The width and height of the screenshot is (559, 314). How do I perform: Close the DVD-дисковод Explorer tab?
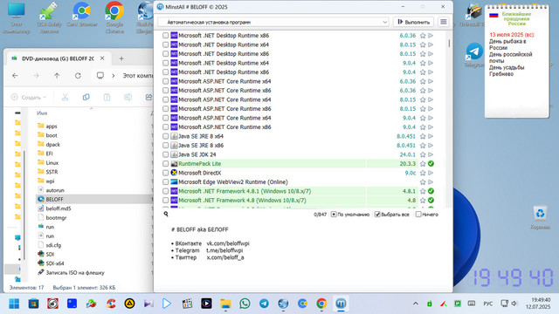[x=102, y=58]
